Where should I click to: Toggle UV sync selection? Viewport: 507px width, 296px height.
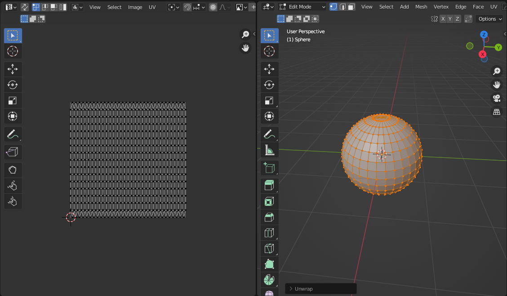pyautogui.click(x=24, y=7)
